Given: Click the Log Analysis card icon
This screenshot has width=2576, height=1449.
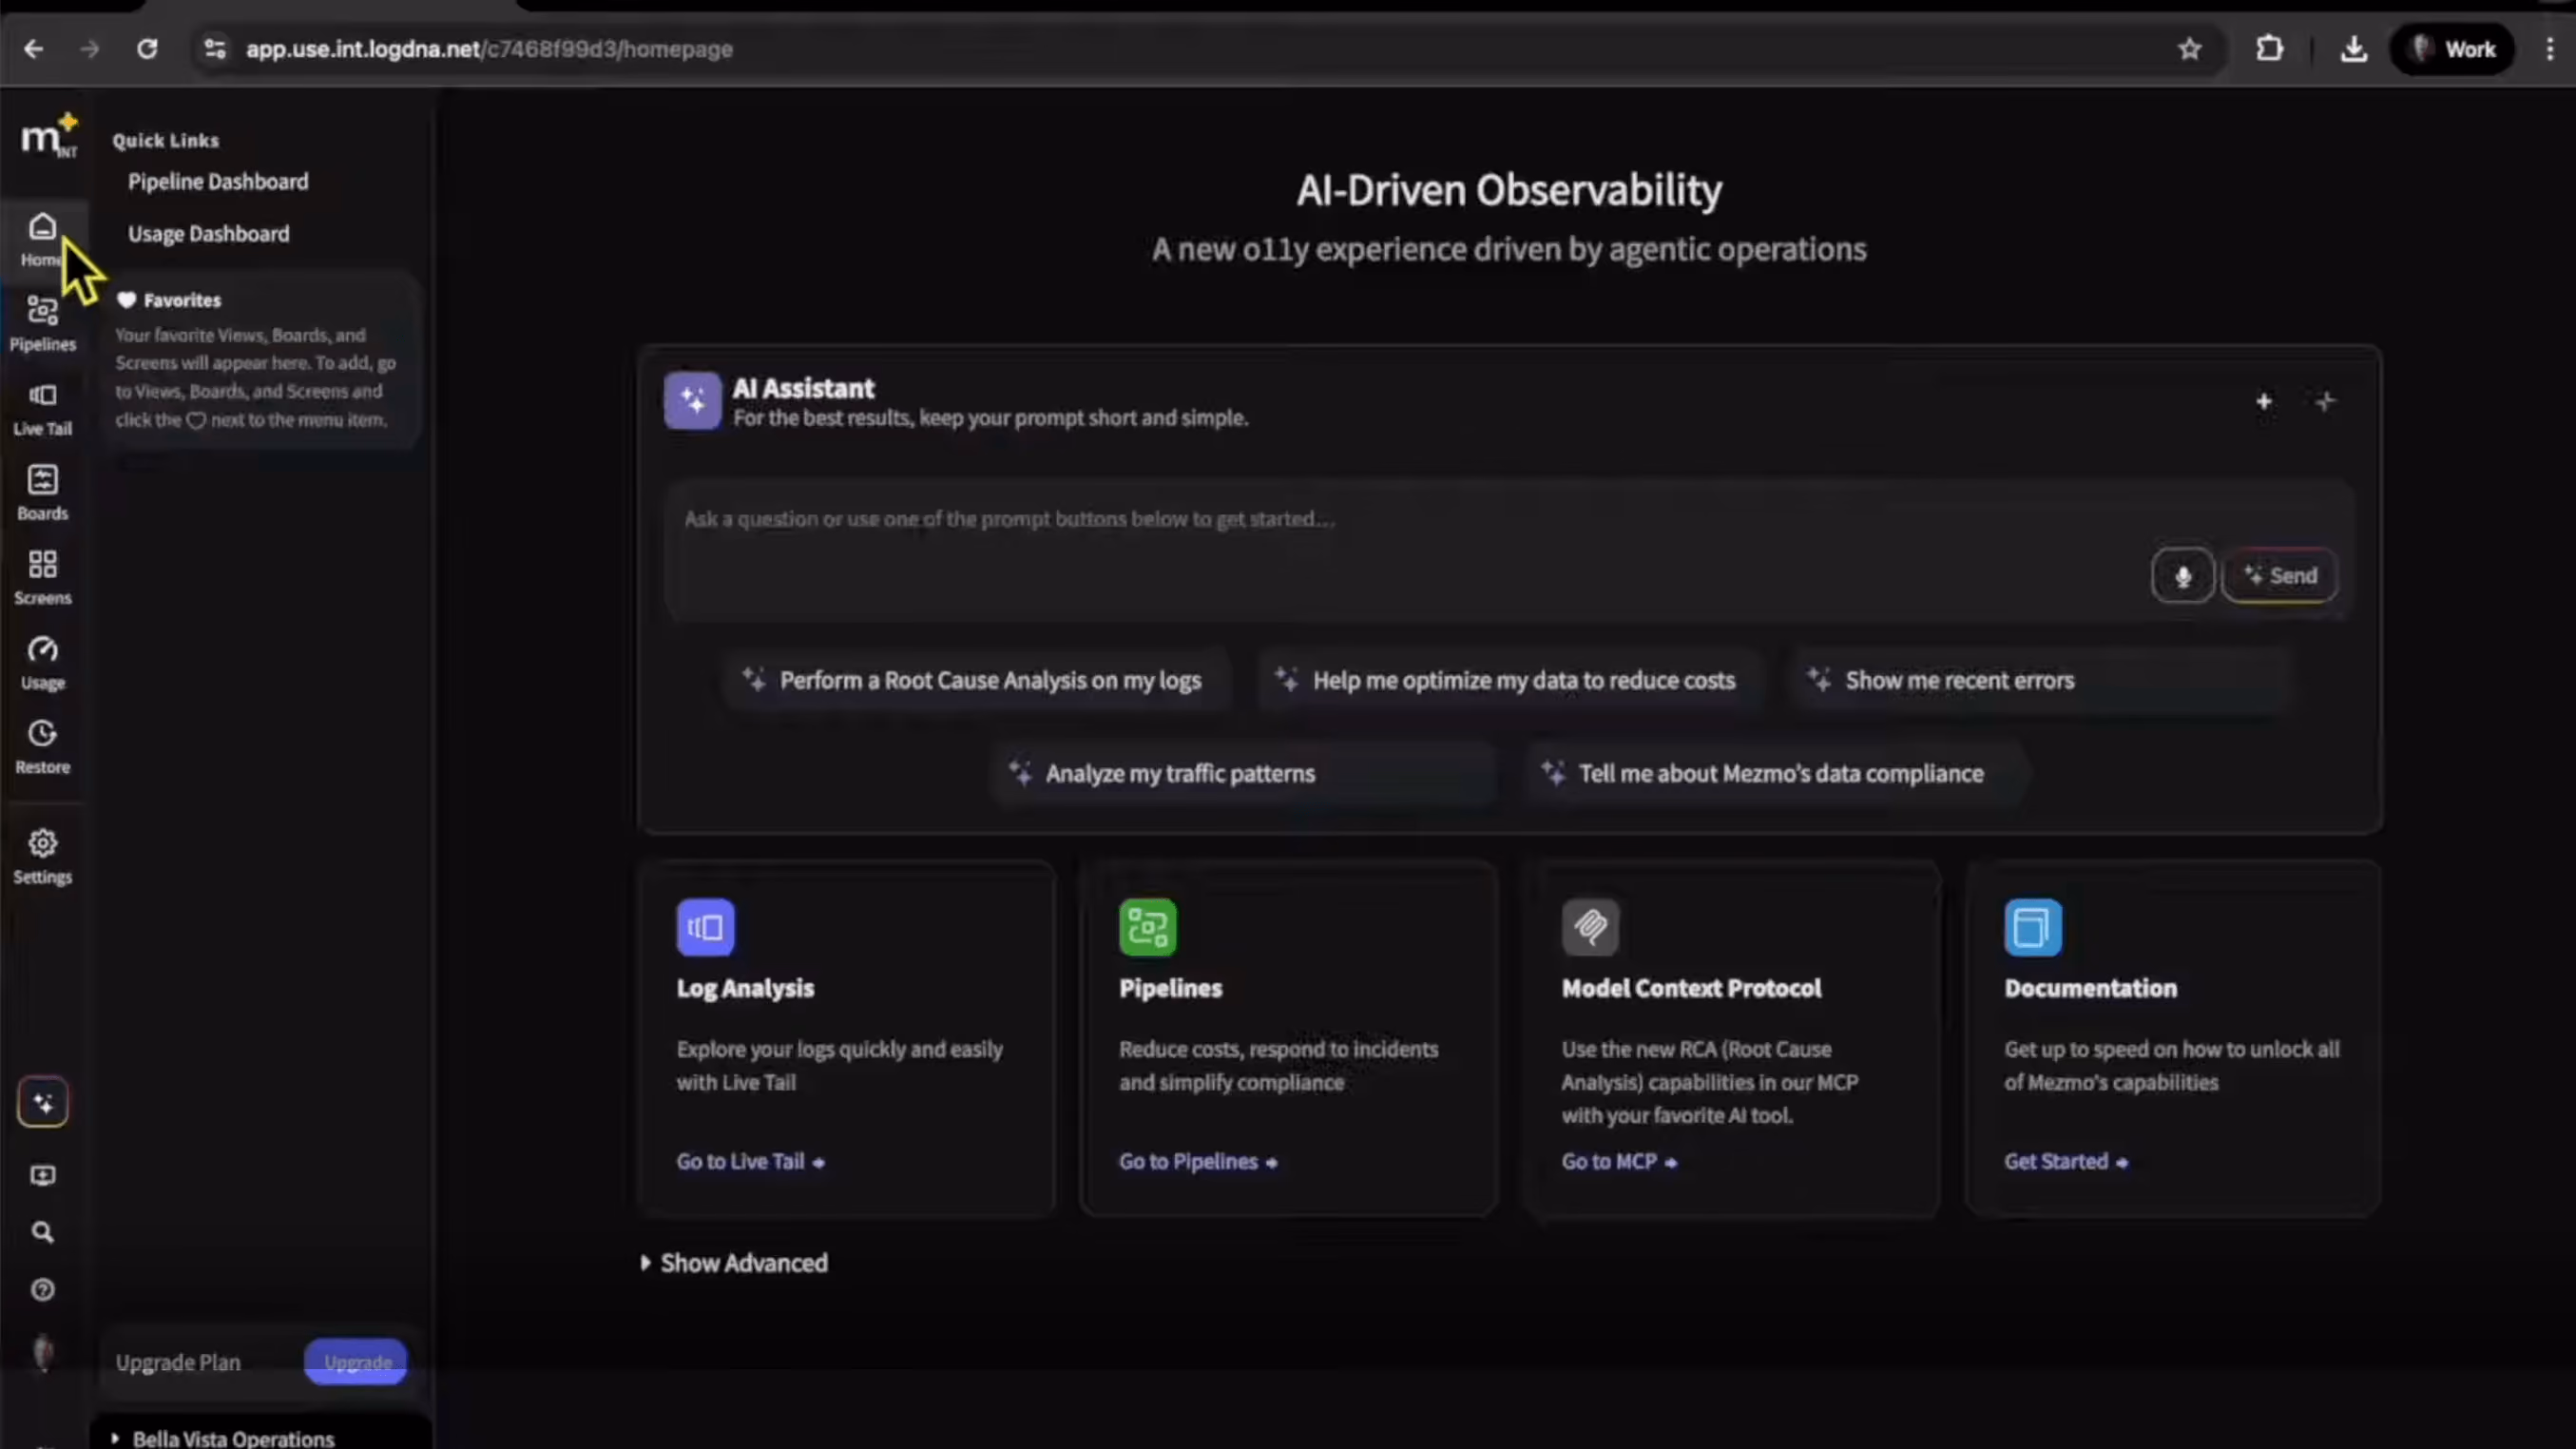Looking at the screenshot, I should tap(705, 927).
